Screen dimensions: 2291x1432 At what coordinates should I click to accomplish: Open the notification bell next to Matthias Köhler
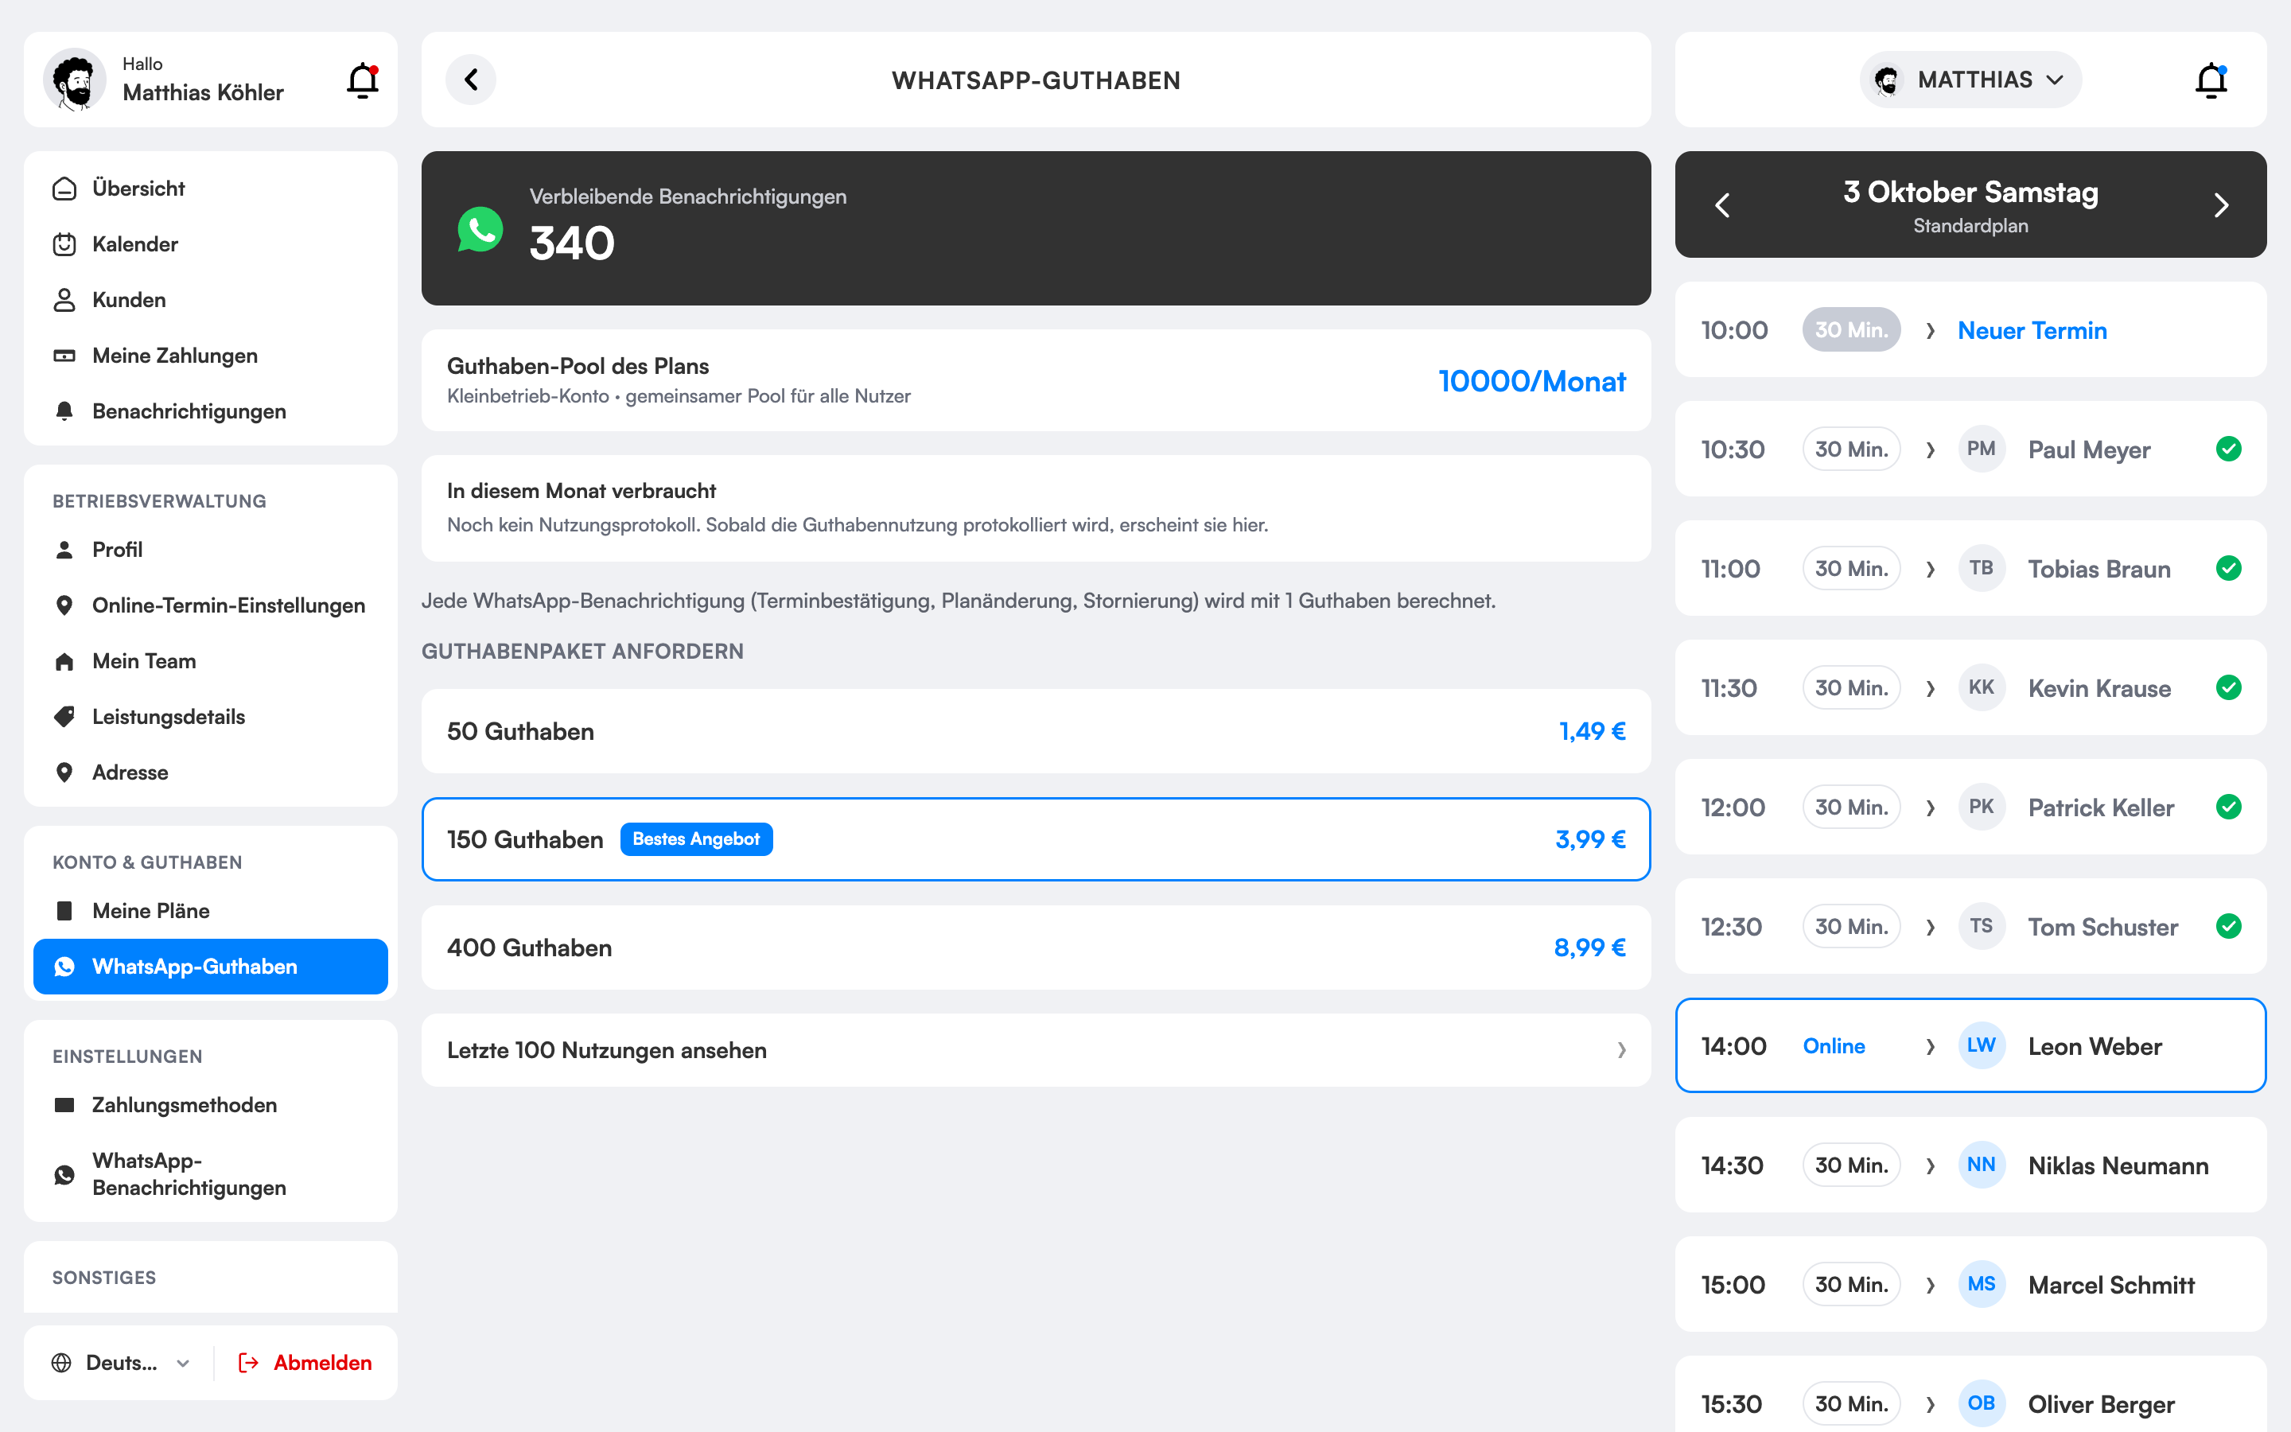(363, 80)
